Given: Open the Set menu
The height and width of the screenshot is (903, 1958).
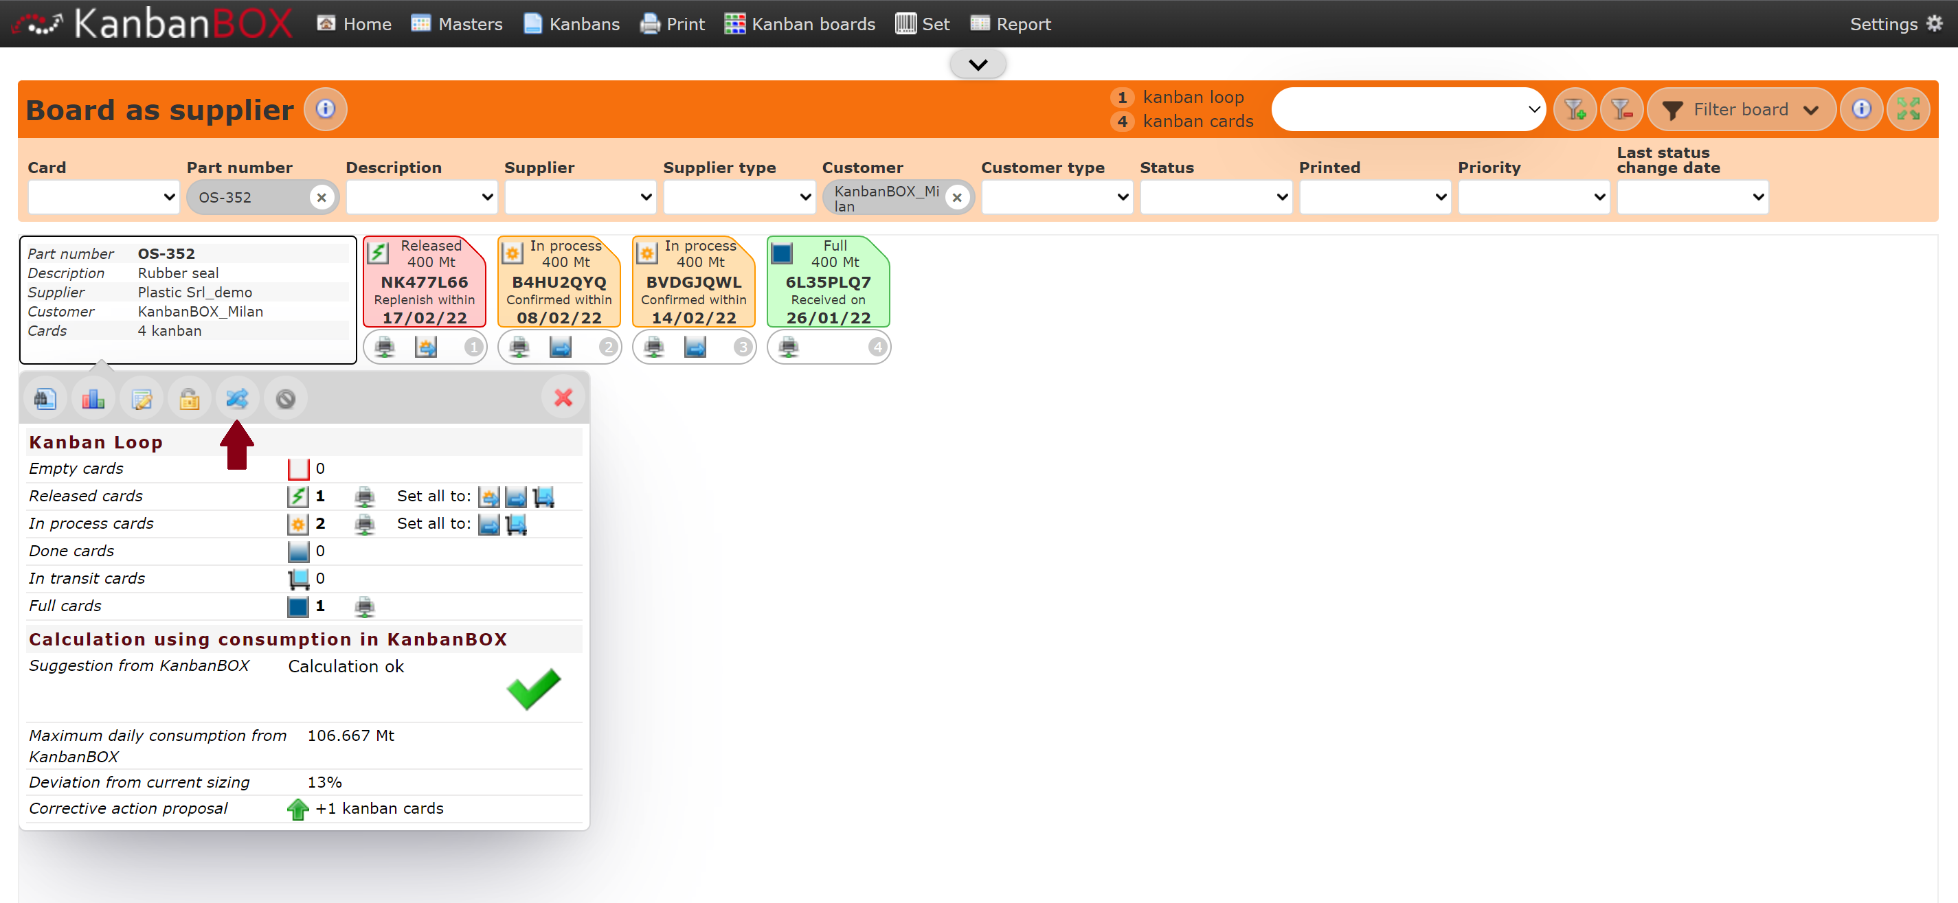Looking at the screenshot, I should tap(922, 24).
